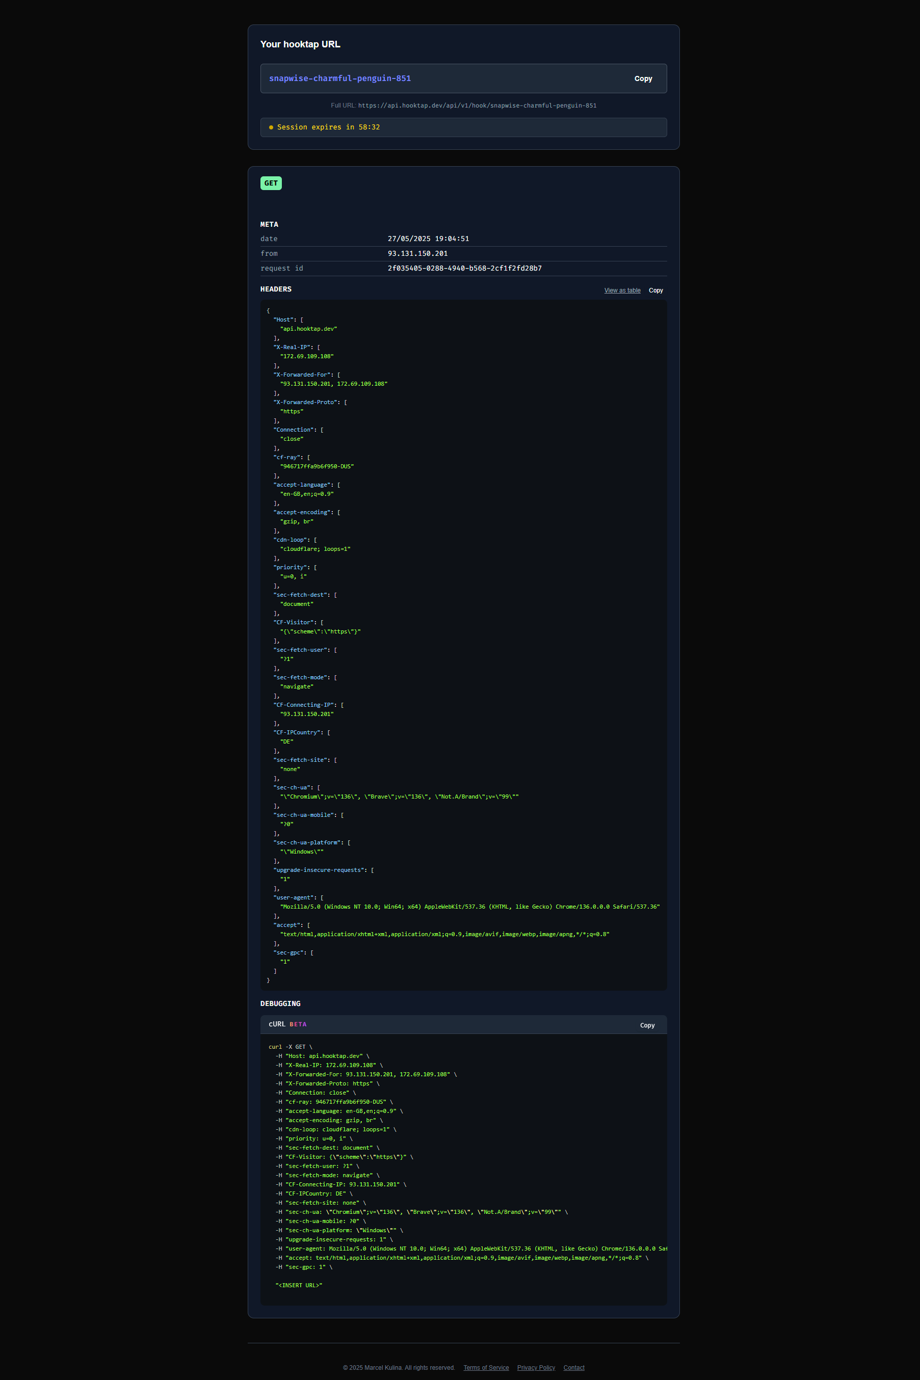The height and width of the screenshot is (1380, 920).
Task: Click the cURL line with X-Forwarded-Proto: https
Action: click(327, 1084)
